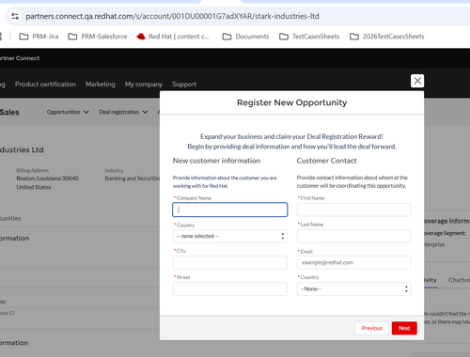Click the 'Register New Opportunity' title
This screenshot has height=357, width=470.
pos(291,102)
